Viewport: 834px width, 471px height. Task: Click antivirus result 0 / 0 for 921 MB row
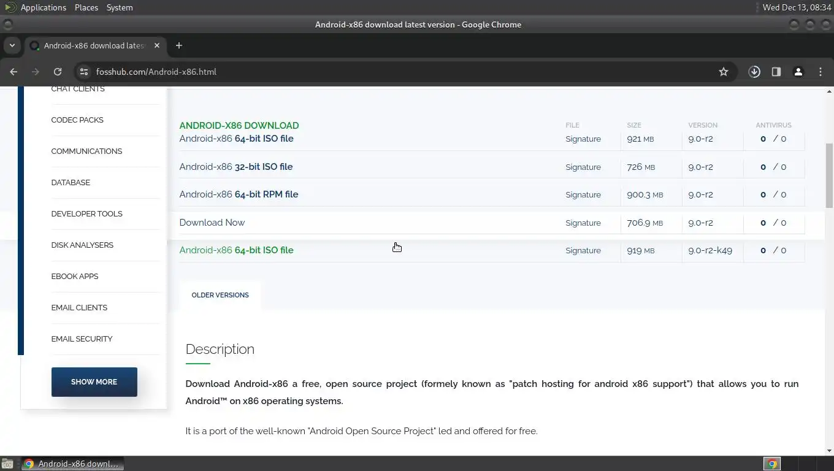tap(773, 139)
